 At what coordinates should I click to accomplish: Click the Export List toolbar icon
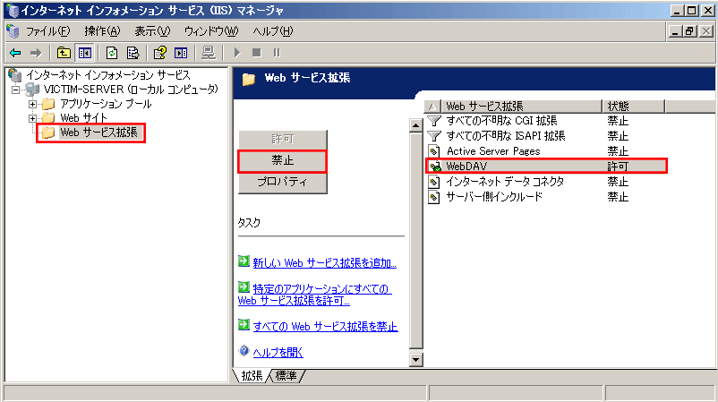(132, 53)
